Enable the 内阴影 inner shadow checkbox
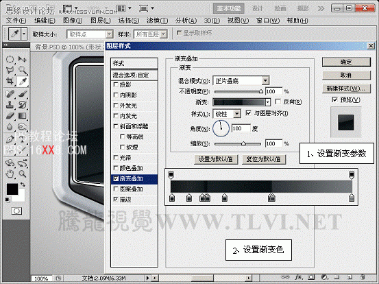This screenshot has height=284, width=379. (x=116, y=95)
